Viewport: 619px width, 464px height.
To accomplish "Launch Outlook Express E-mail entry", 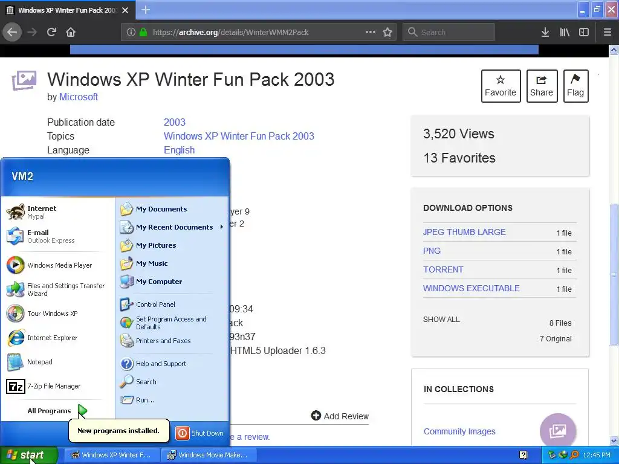I will [x=57, y=236].
